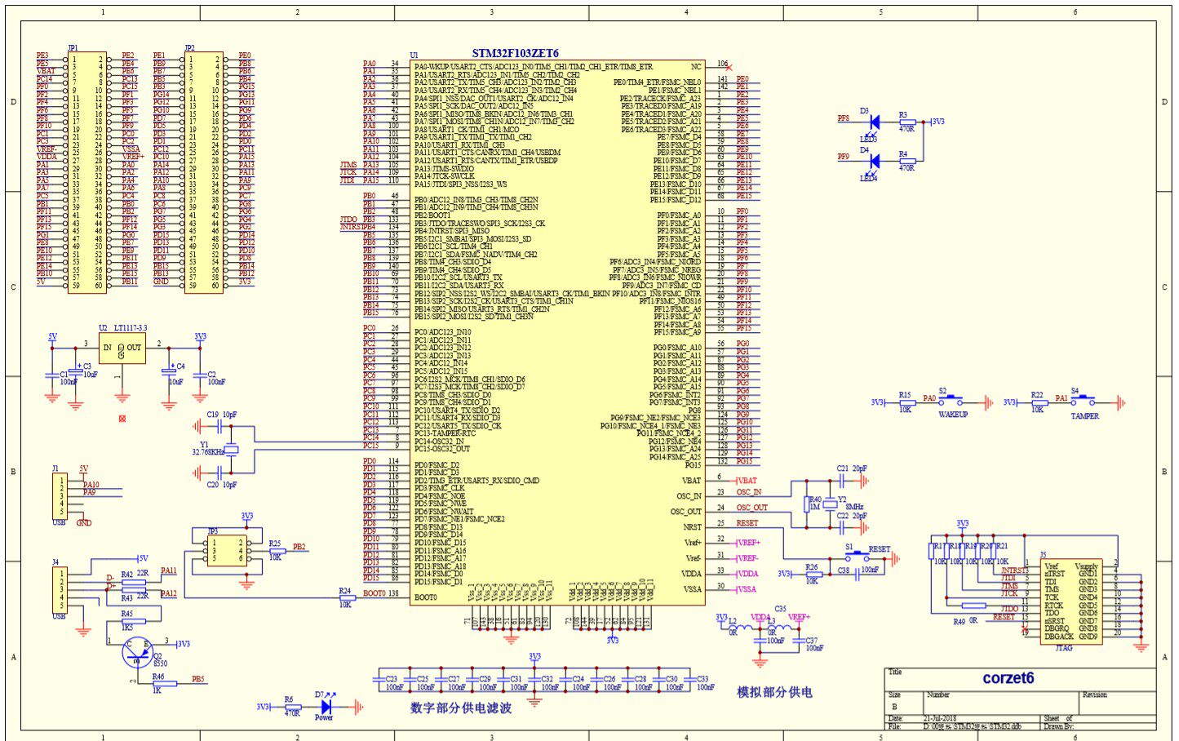
Task: Select the STM32F103ZET6 chip title label
Action: tap(515, 53)
